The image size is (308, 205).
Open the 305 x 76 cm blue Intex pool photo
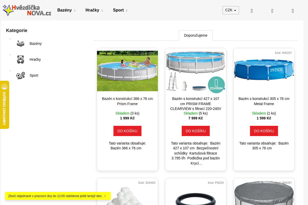coord(264,69)
